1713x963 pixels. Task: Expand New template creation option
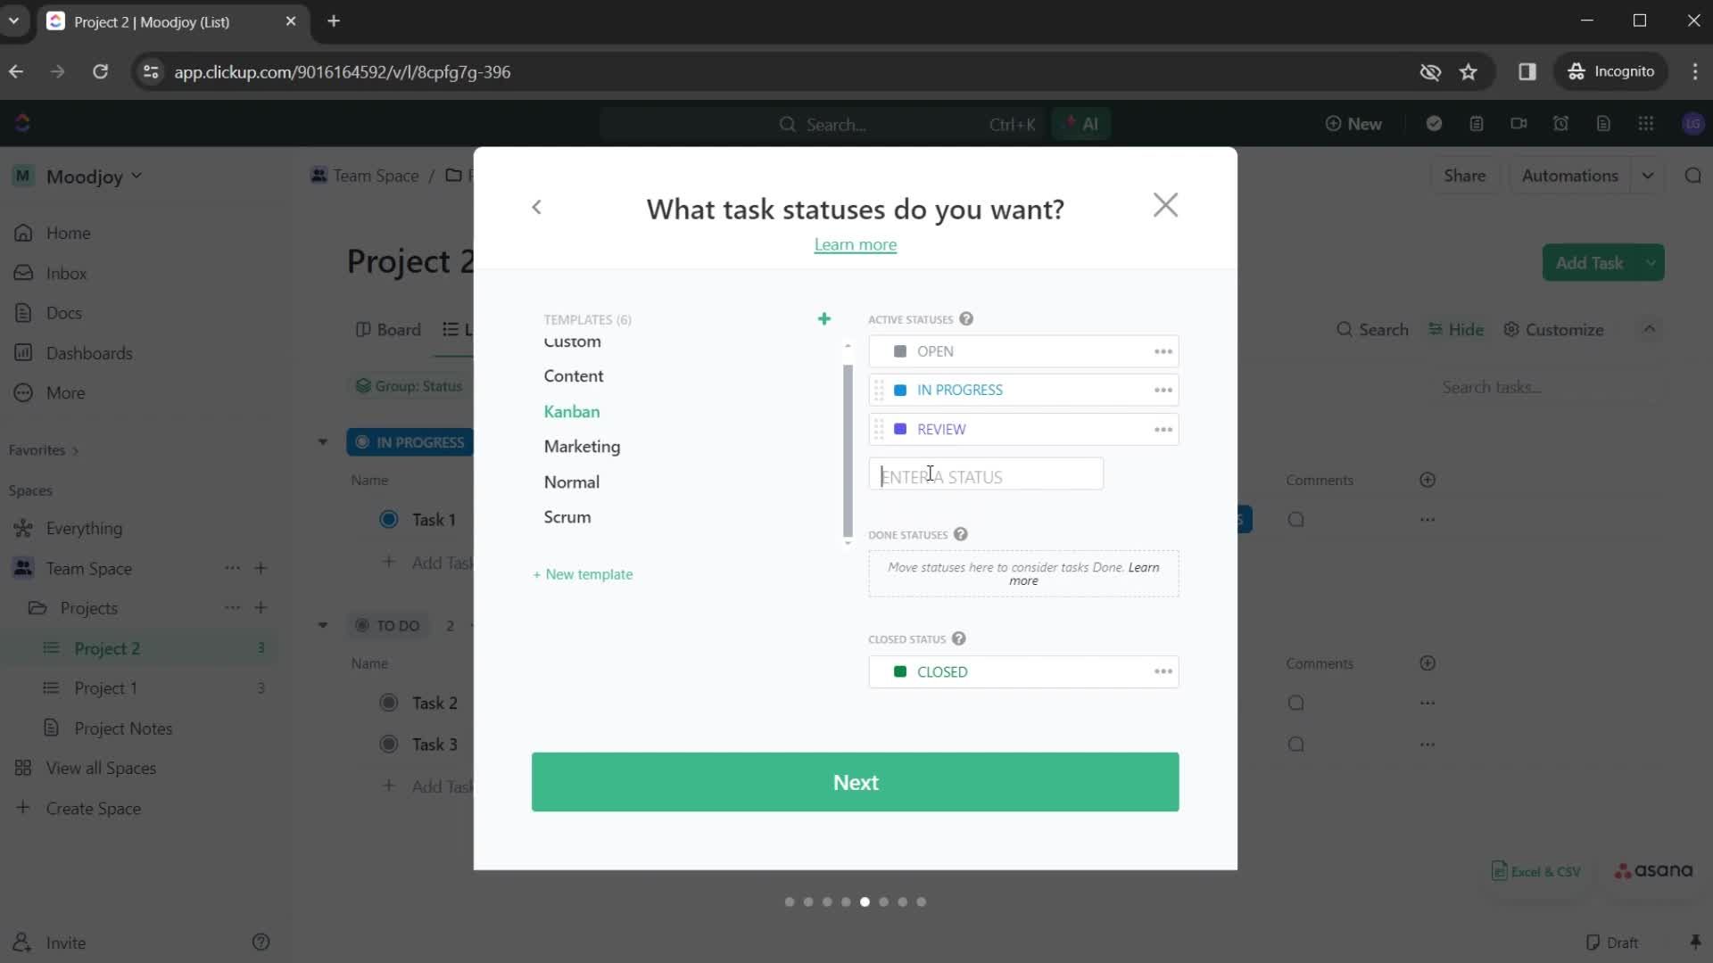(583, 576)
